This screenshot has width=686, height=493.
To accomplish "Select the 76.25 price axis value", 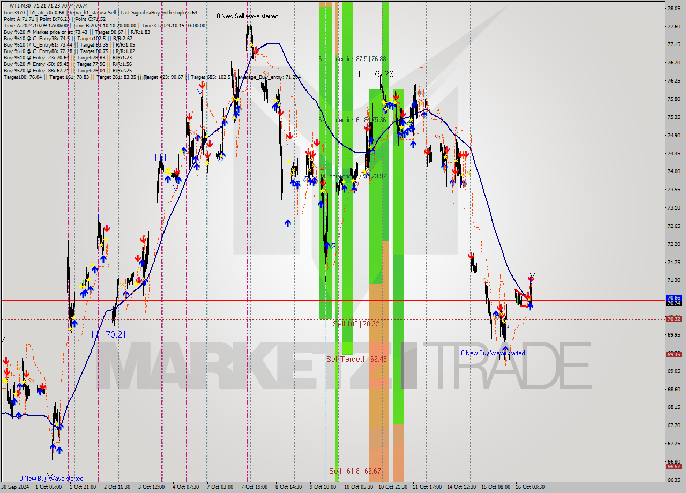I will point(673,81).
